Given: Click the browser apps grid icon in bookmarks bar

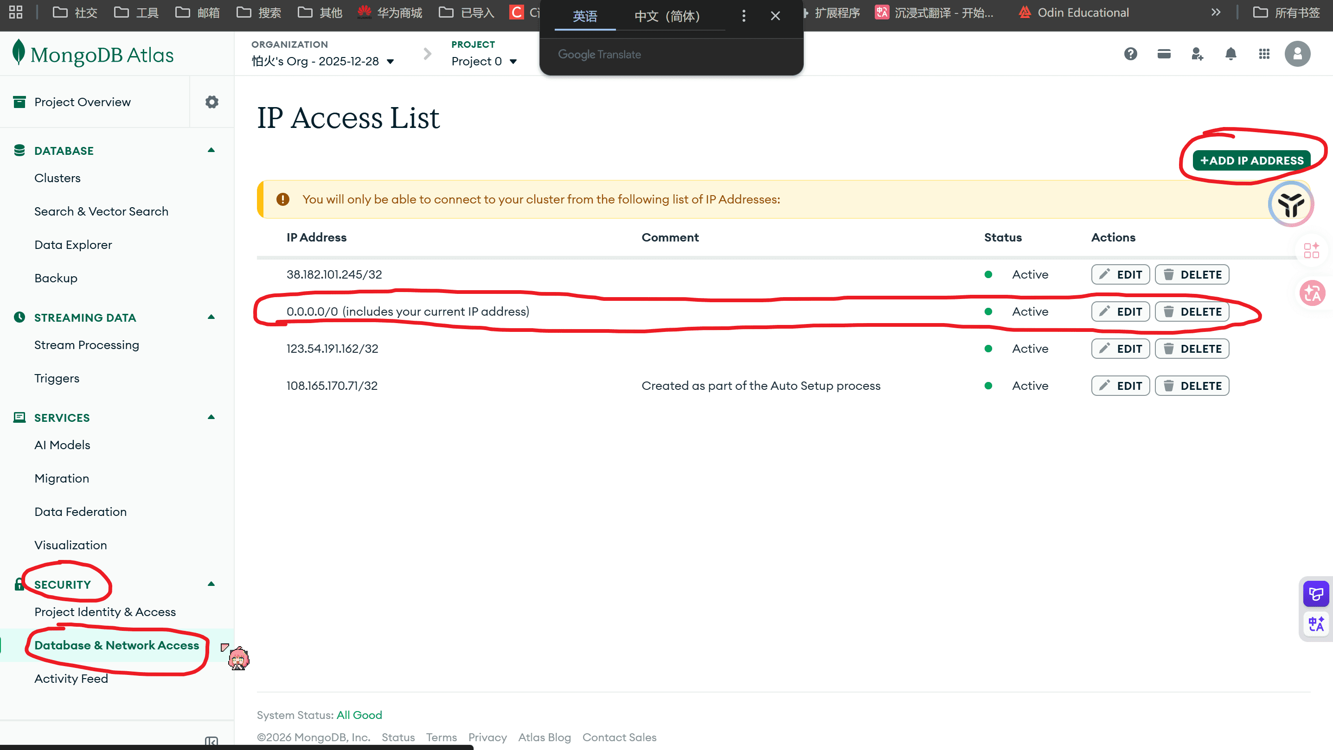Looking at the screenshot, I should click(16, 13).
